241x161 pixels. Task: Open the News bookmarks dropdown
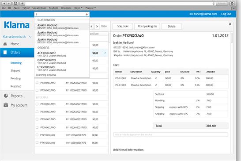(79, 8)
